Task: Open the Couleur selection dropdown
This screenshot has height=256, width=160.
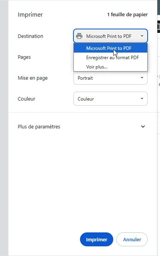Action: 111,99
